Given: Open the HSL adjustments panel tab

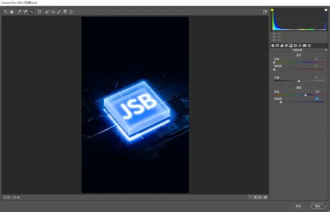Looking at the screenshot, I should coord(286,45).
